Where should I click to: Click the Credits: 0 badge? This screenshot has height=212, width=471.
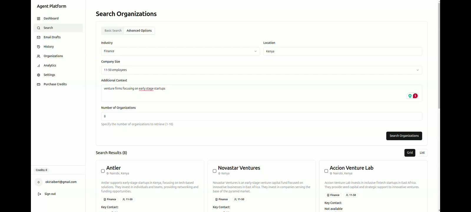[42, 170]
